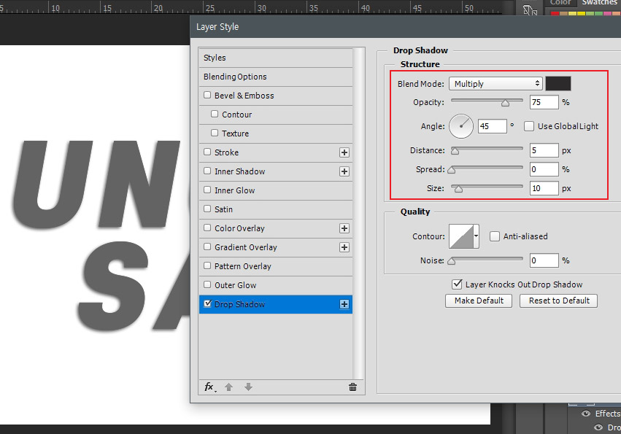Click the Layer Style dialog title
The width and height of the screenshot is (621, 434).
tap(217, 27)
